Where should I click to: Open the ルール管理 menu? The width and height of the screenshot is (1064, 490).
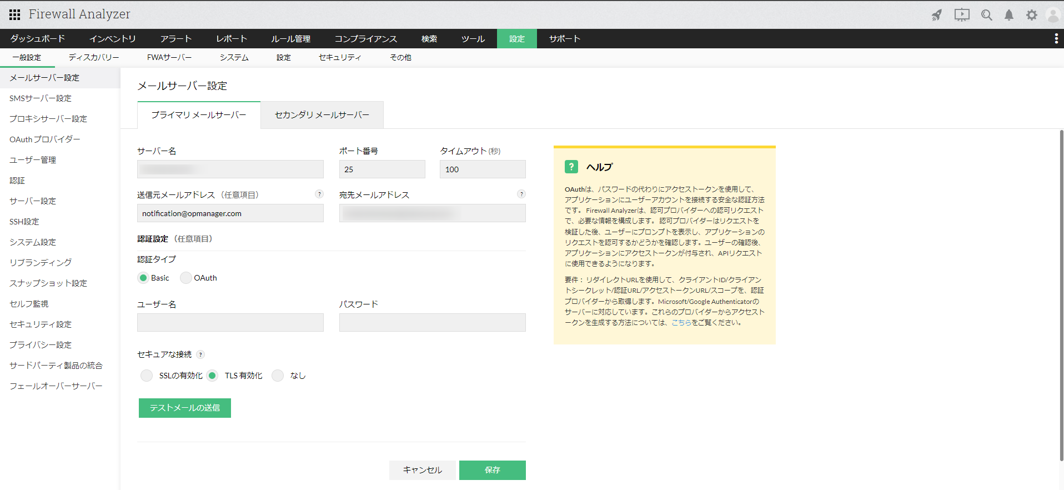[x=290, y=39]
